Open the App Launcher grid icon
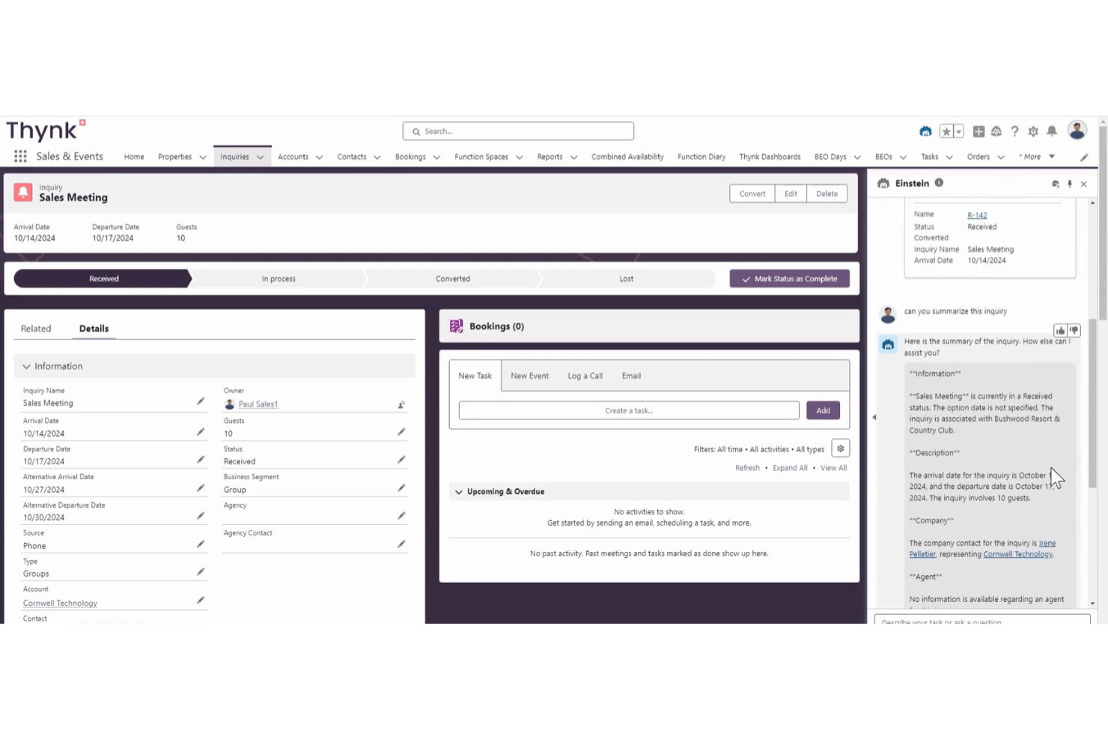Viewport: 1108px width, 739px height. pos(20,156)
